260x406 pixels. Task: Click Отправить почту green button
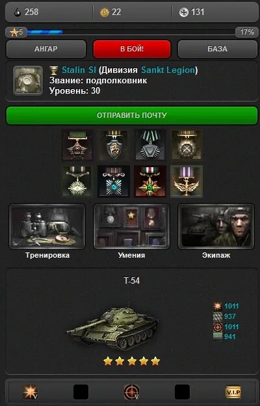point(132,115)
